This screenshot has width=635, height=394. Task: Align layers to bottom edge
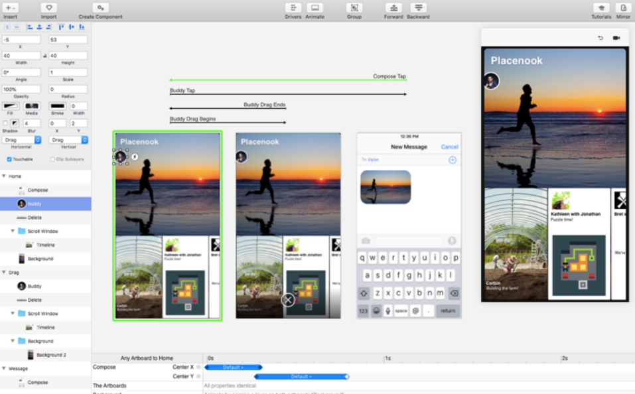[82, 27]
